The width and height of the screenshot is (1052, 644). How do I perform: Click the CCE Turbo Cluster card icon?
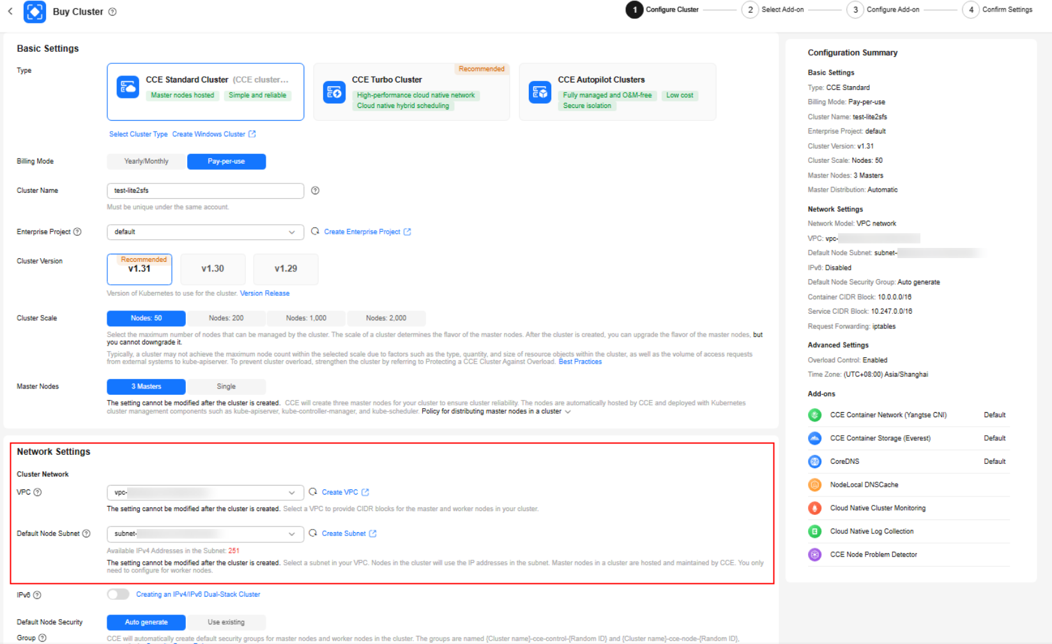coord(334,92)
